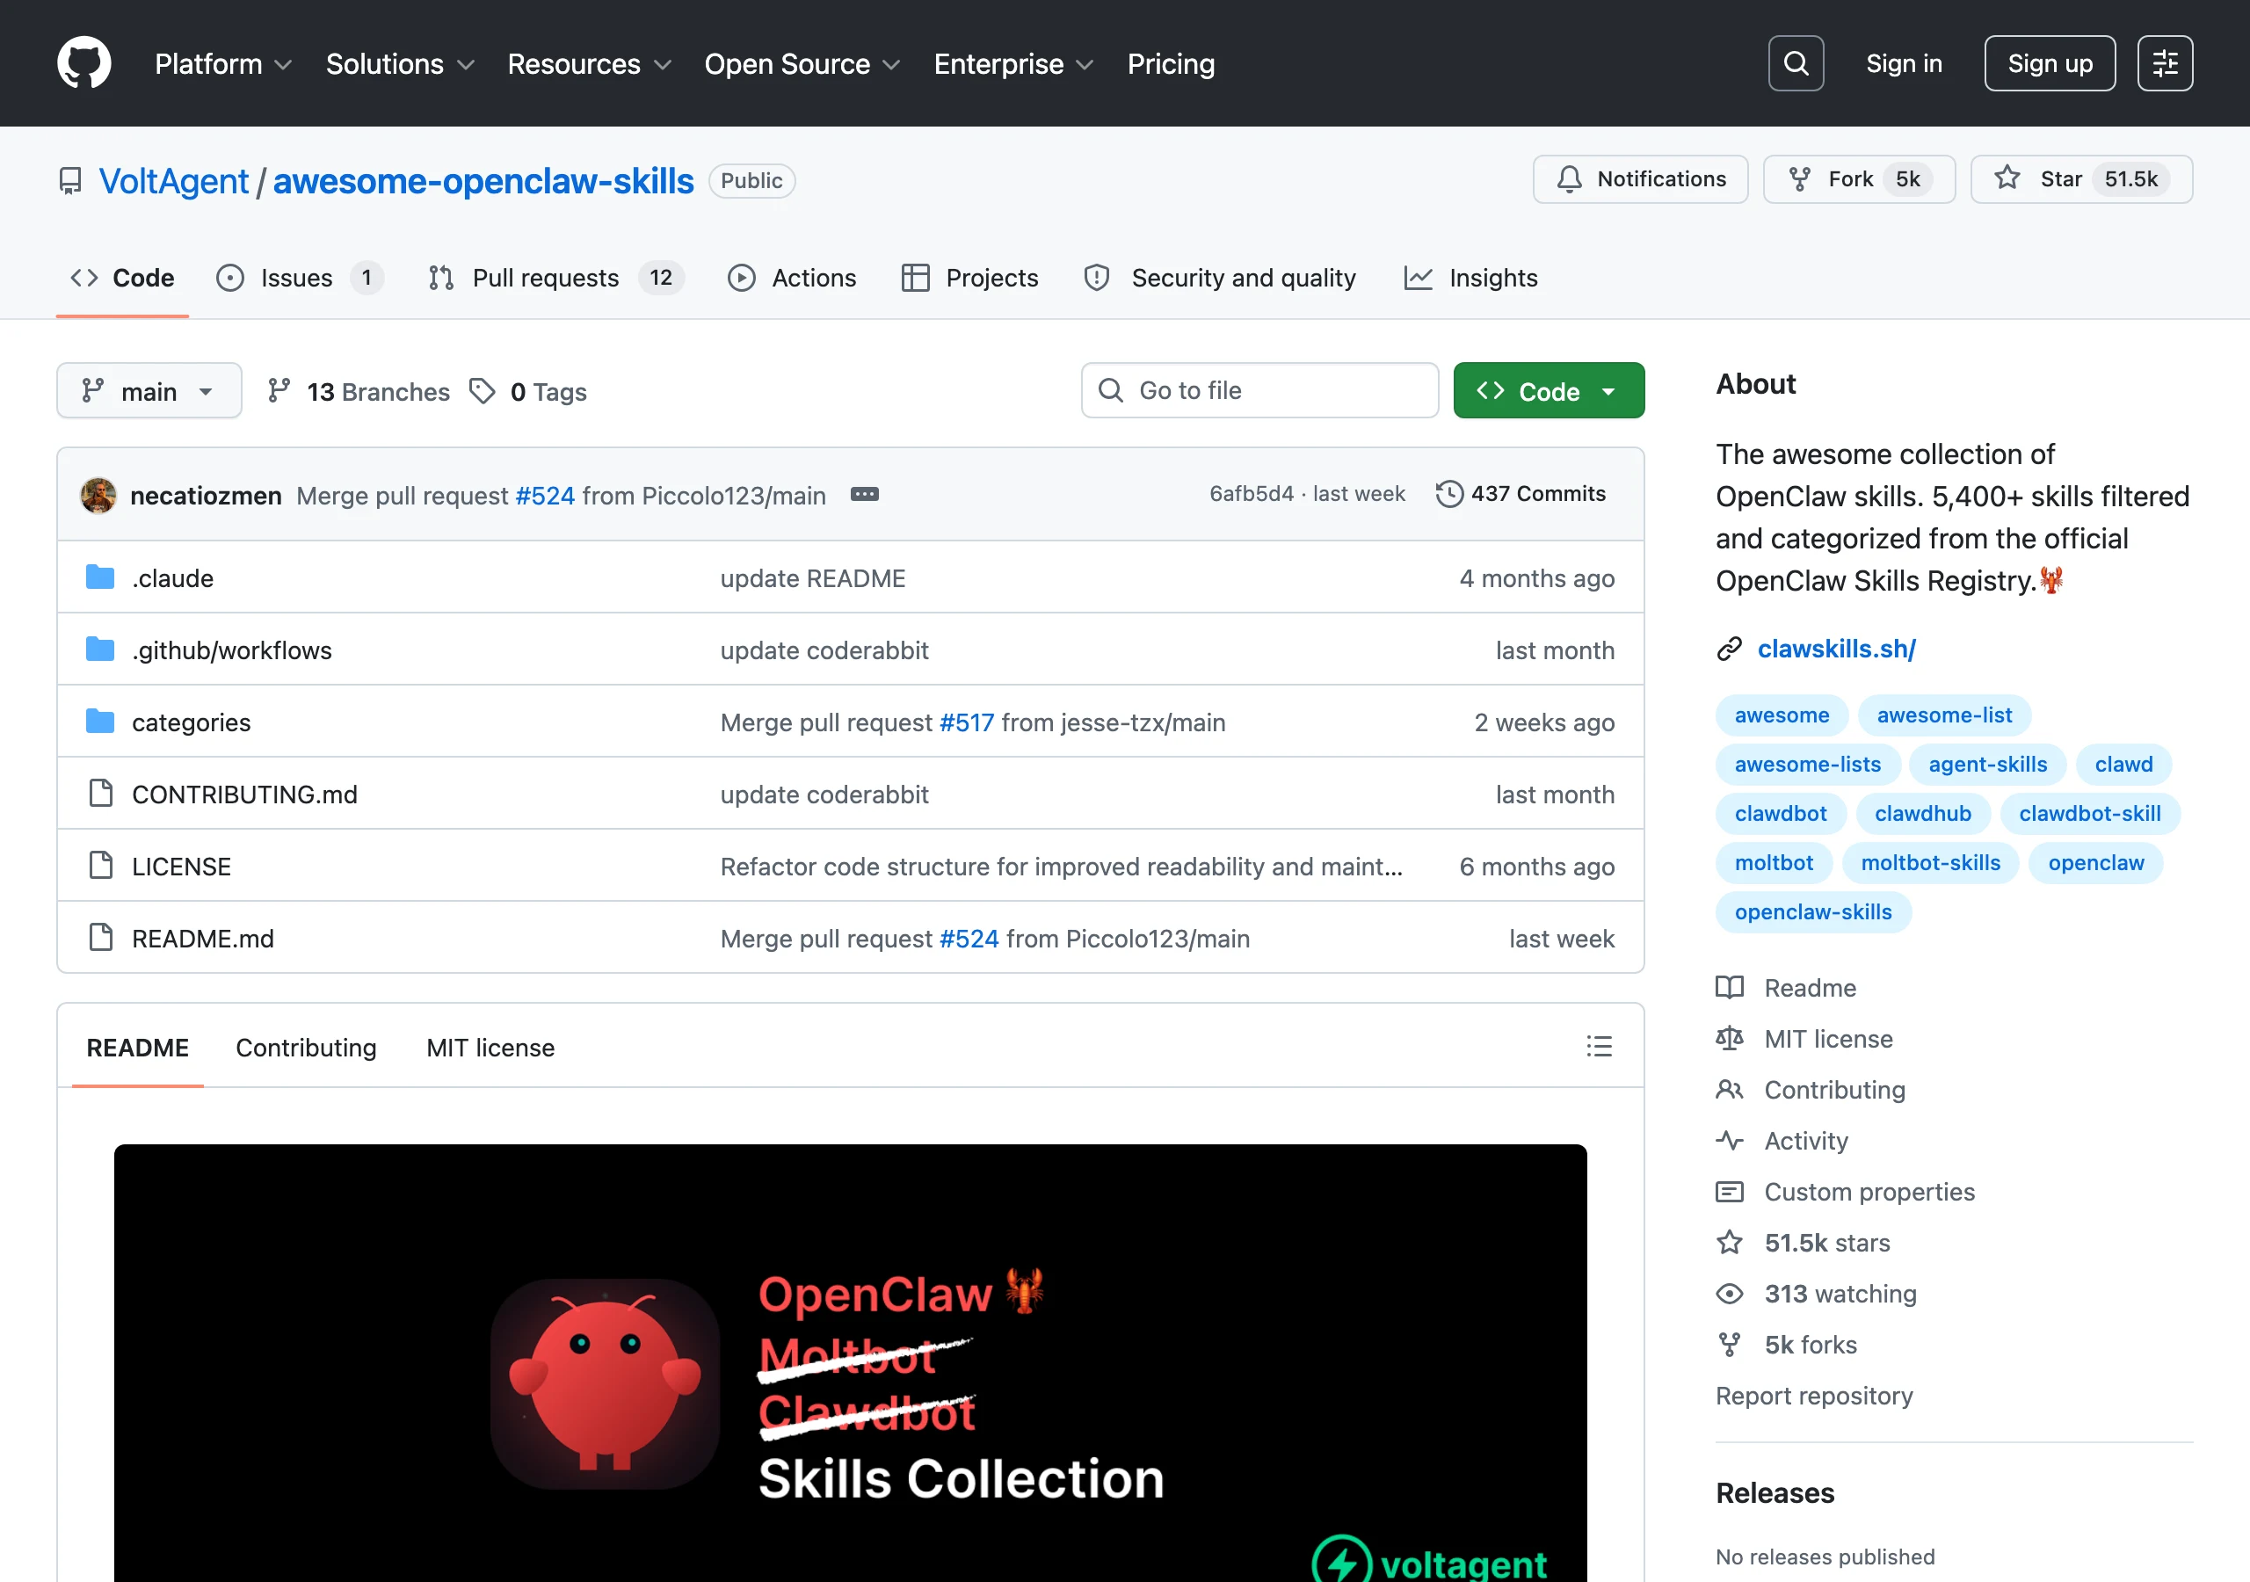Image resolution: width=2250 pixels, height=1582 pixels.
Task: Expand the Resources menu
Action: 589,63
